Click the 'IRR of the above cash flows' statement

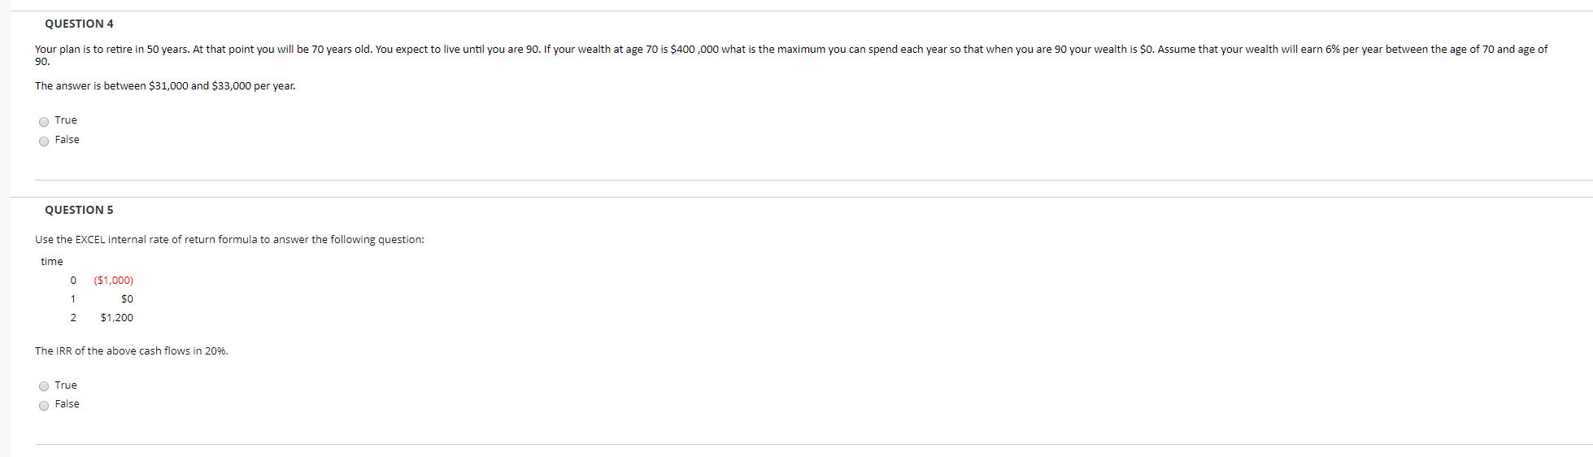[132, 351]
